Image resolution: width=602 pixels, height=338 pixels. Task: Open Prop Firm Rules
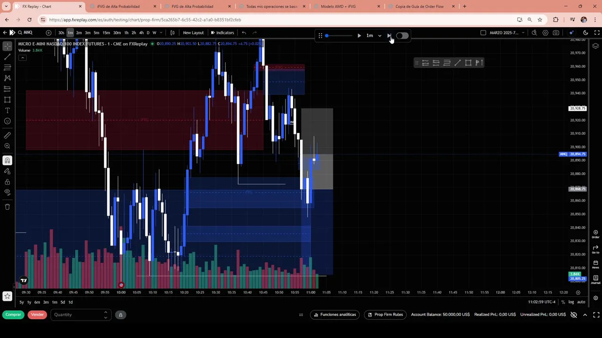(385, 315)
